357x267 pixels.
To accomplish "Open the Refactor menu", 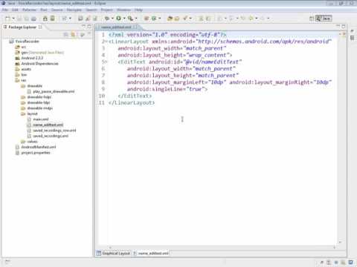I will pos(29,10).
